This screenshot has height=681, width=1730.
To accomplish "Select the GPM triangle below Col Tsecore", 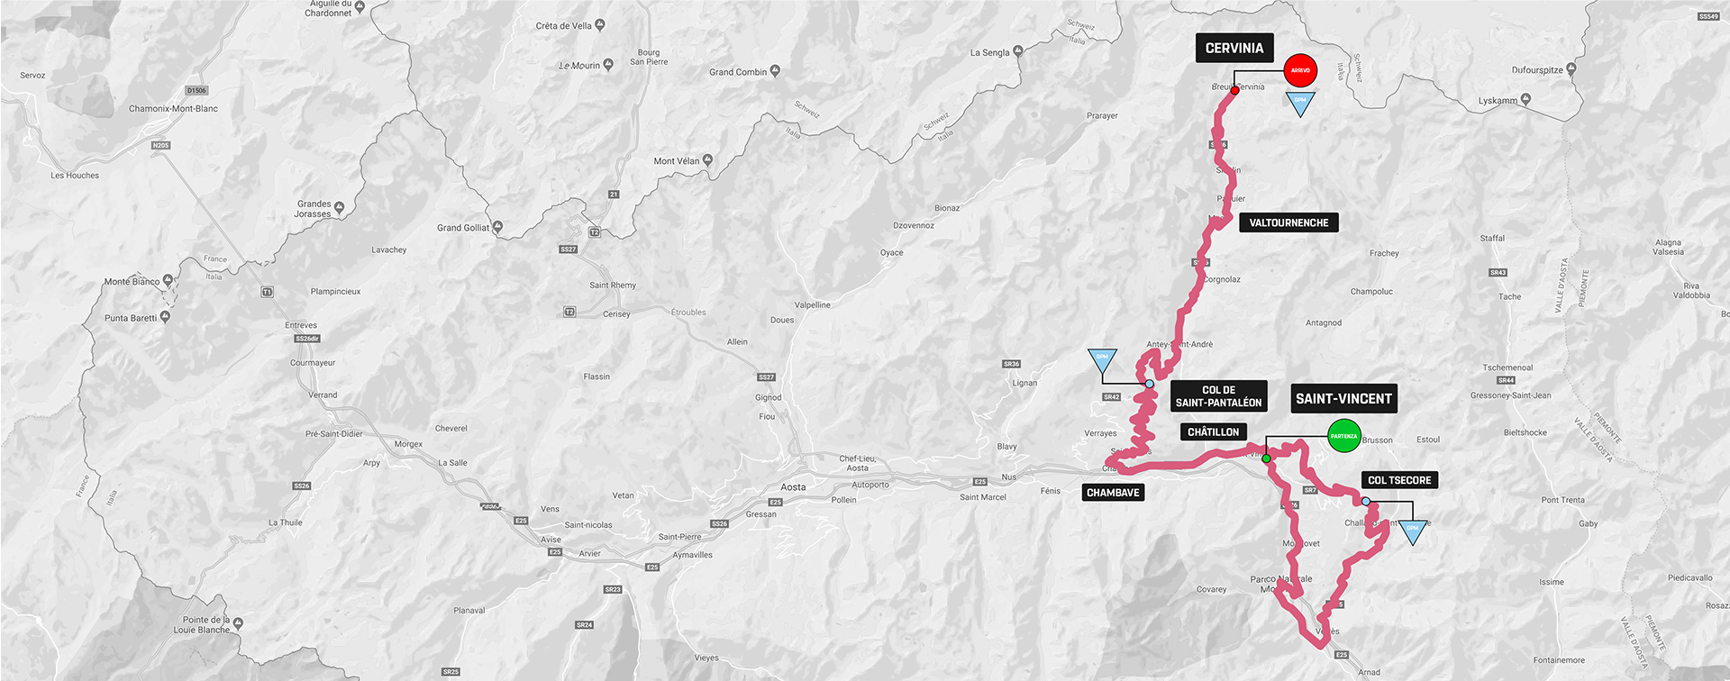I will (x=1412, y=531).
